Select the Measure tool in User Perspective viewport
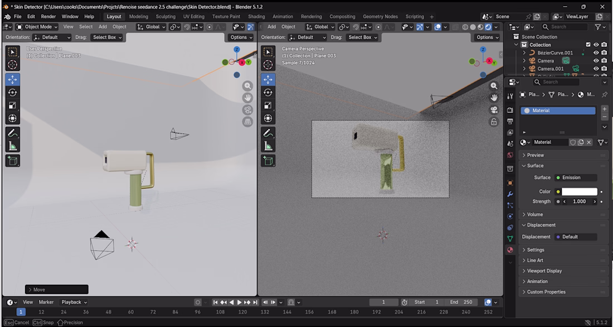The height and width of the screenshot is (327, 613). (x=12, y=146)
